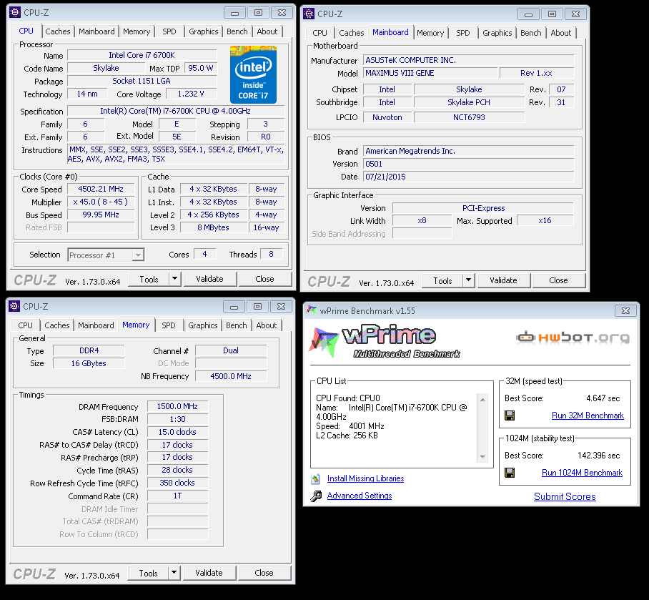The width and height of the screenshot is (649, 600).
Task: Open Mainboard tab in the Memory window
Action: [x=96, y=325]
